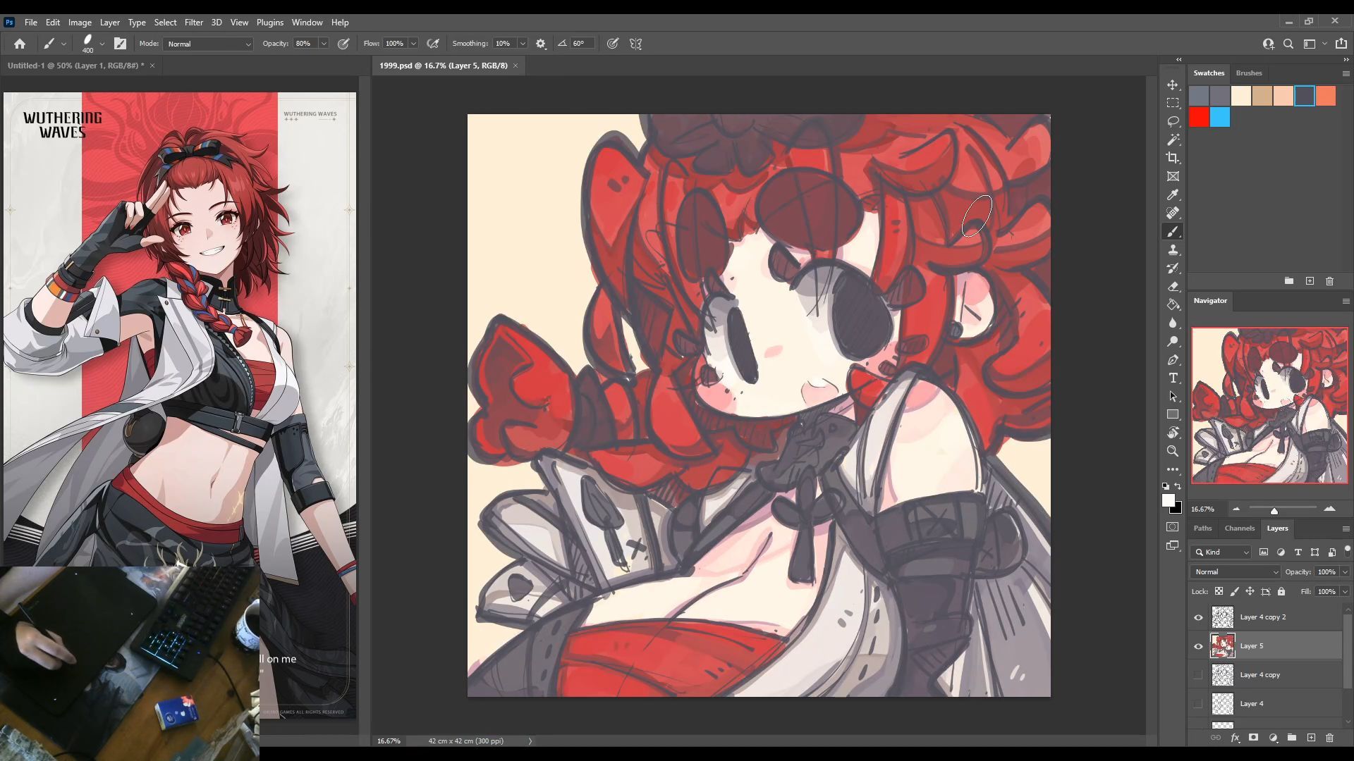Switch to the Channels tab
This screenshot has width=1354, height=761.
(x=1239, y=528)
